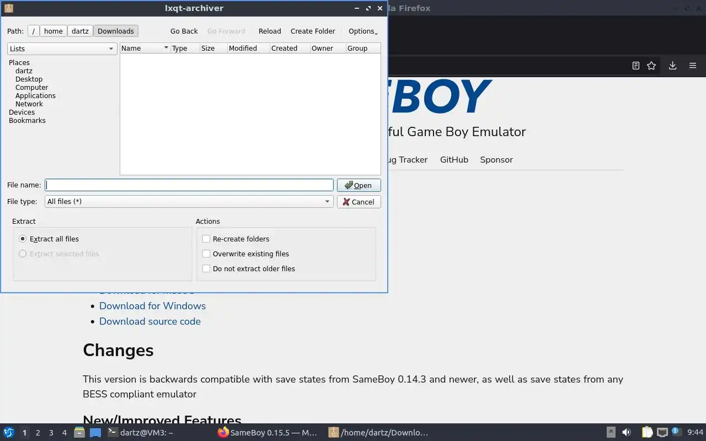Click the root '/' path button
The image size is (706, 441).
coord(33,31)
